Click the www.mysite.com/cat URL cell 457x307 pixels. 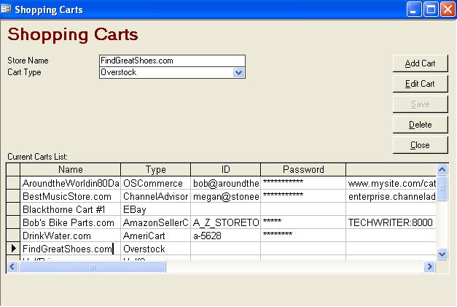pyautogui.click(x=391, y=183)
